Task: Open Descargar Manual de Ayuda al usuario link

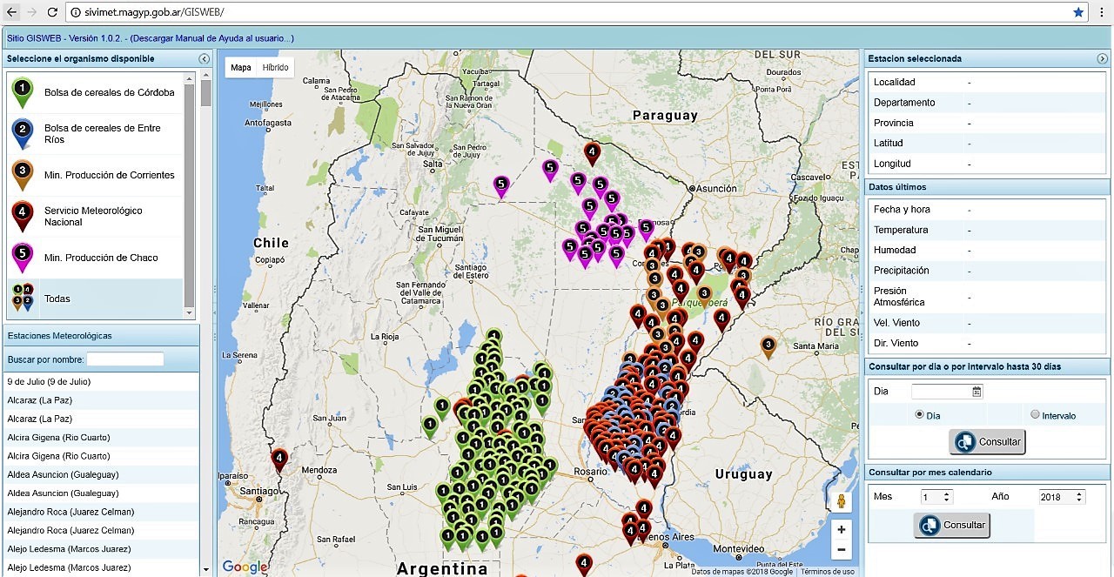Action: tap(211, 38)
